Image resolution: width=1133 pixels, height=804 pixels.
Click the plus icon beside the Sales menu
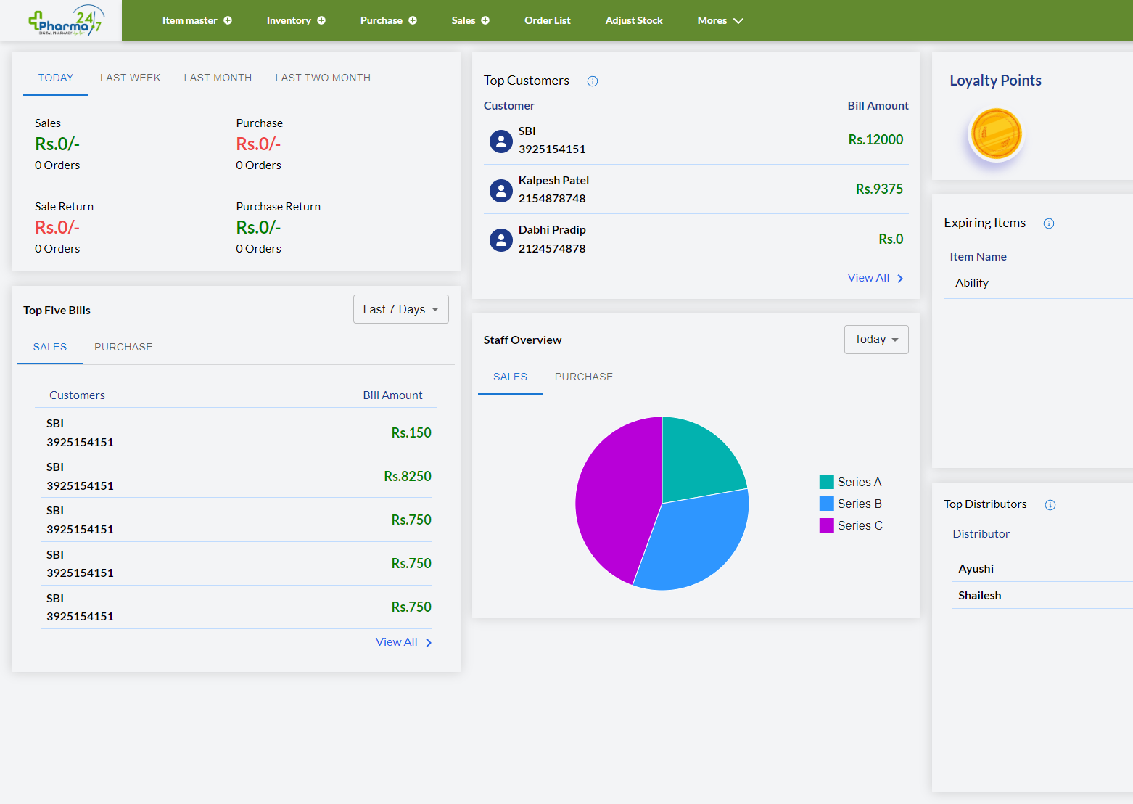click(485, 20)
